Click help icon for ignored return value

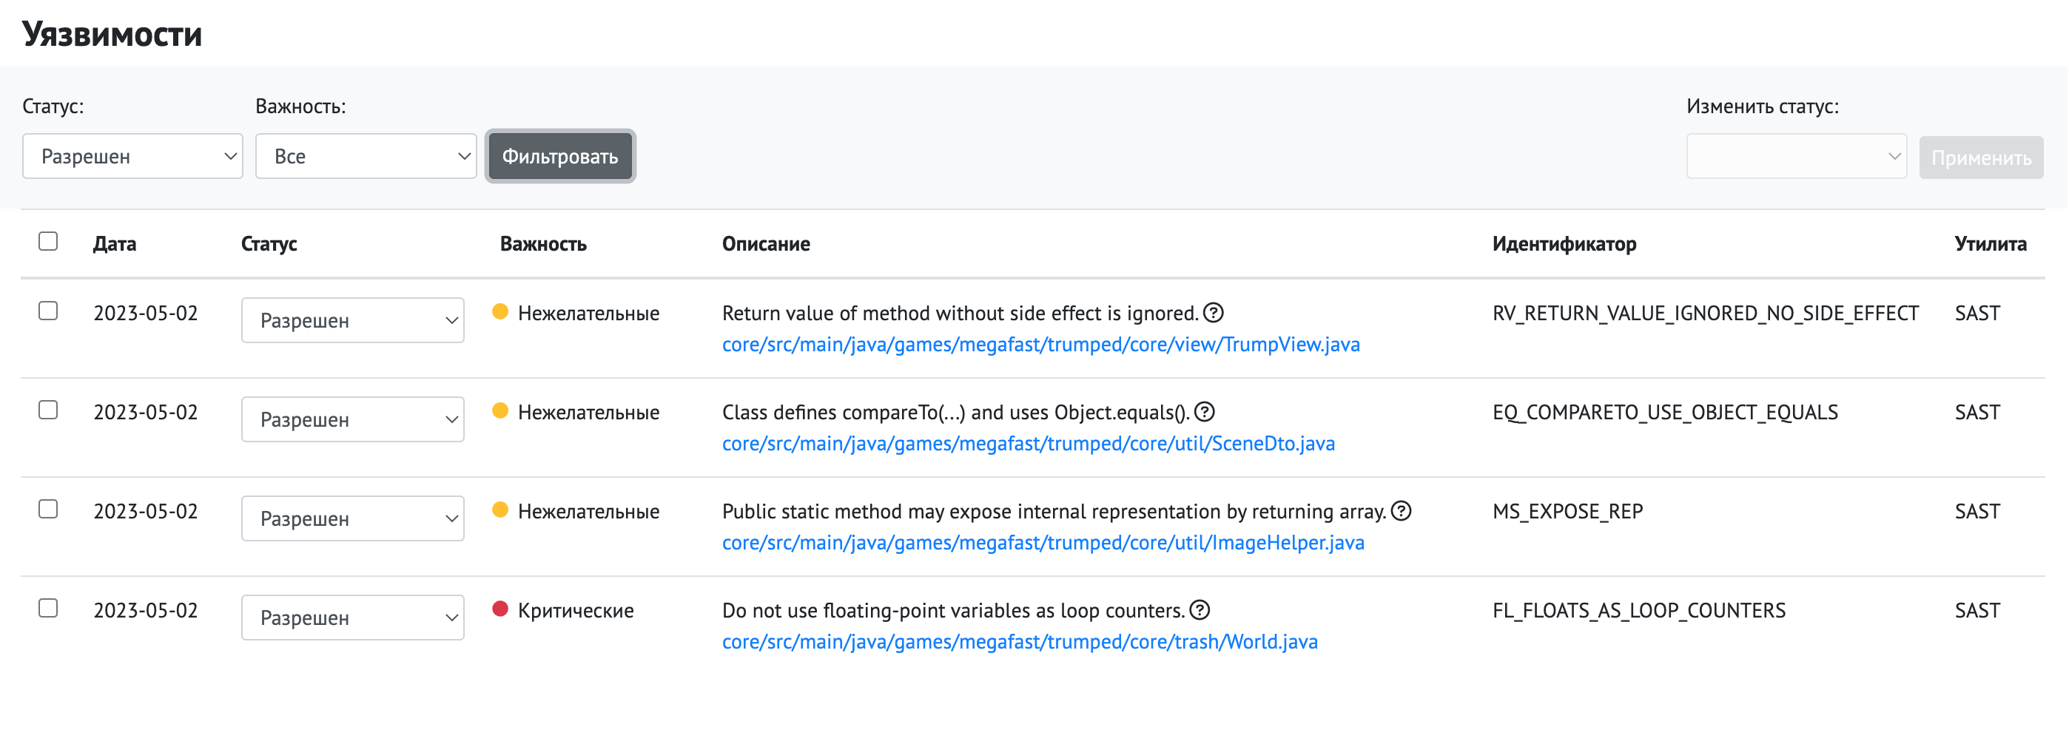tap(1213, 313)
